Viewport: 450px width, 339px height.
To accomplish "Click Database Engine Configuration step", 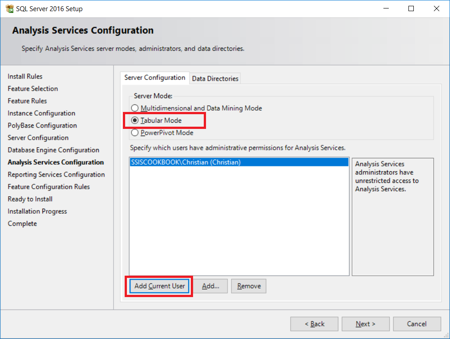I will coord(53,150).
